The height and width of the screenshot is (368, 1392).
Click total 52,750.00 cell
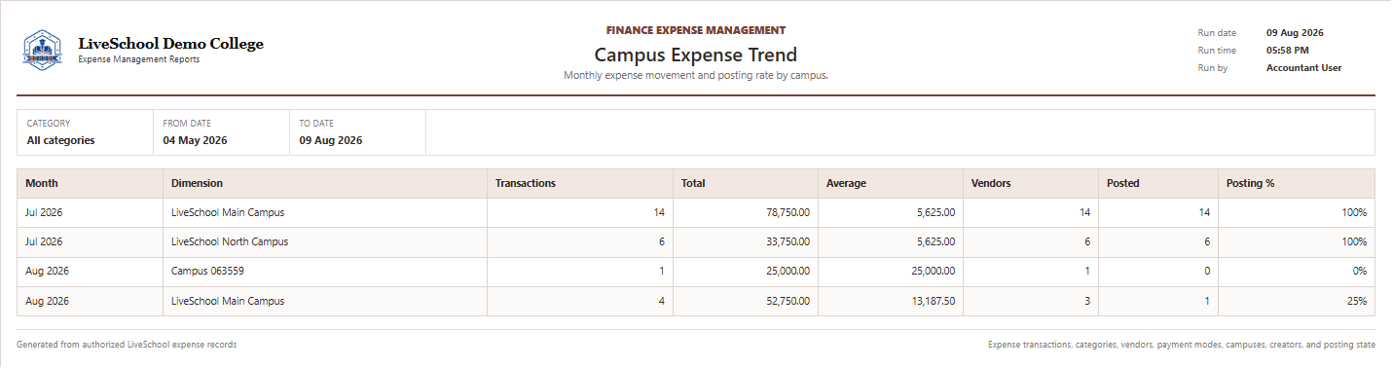[x=746, y=301]
